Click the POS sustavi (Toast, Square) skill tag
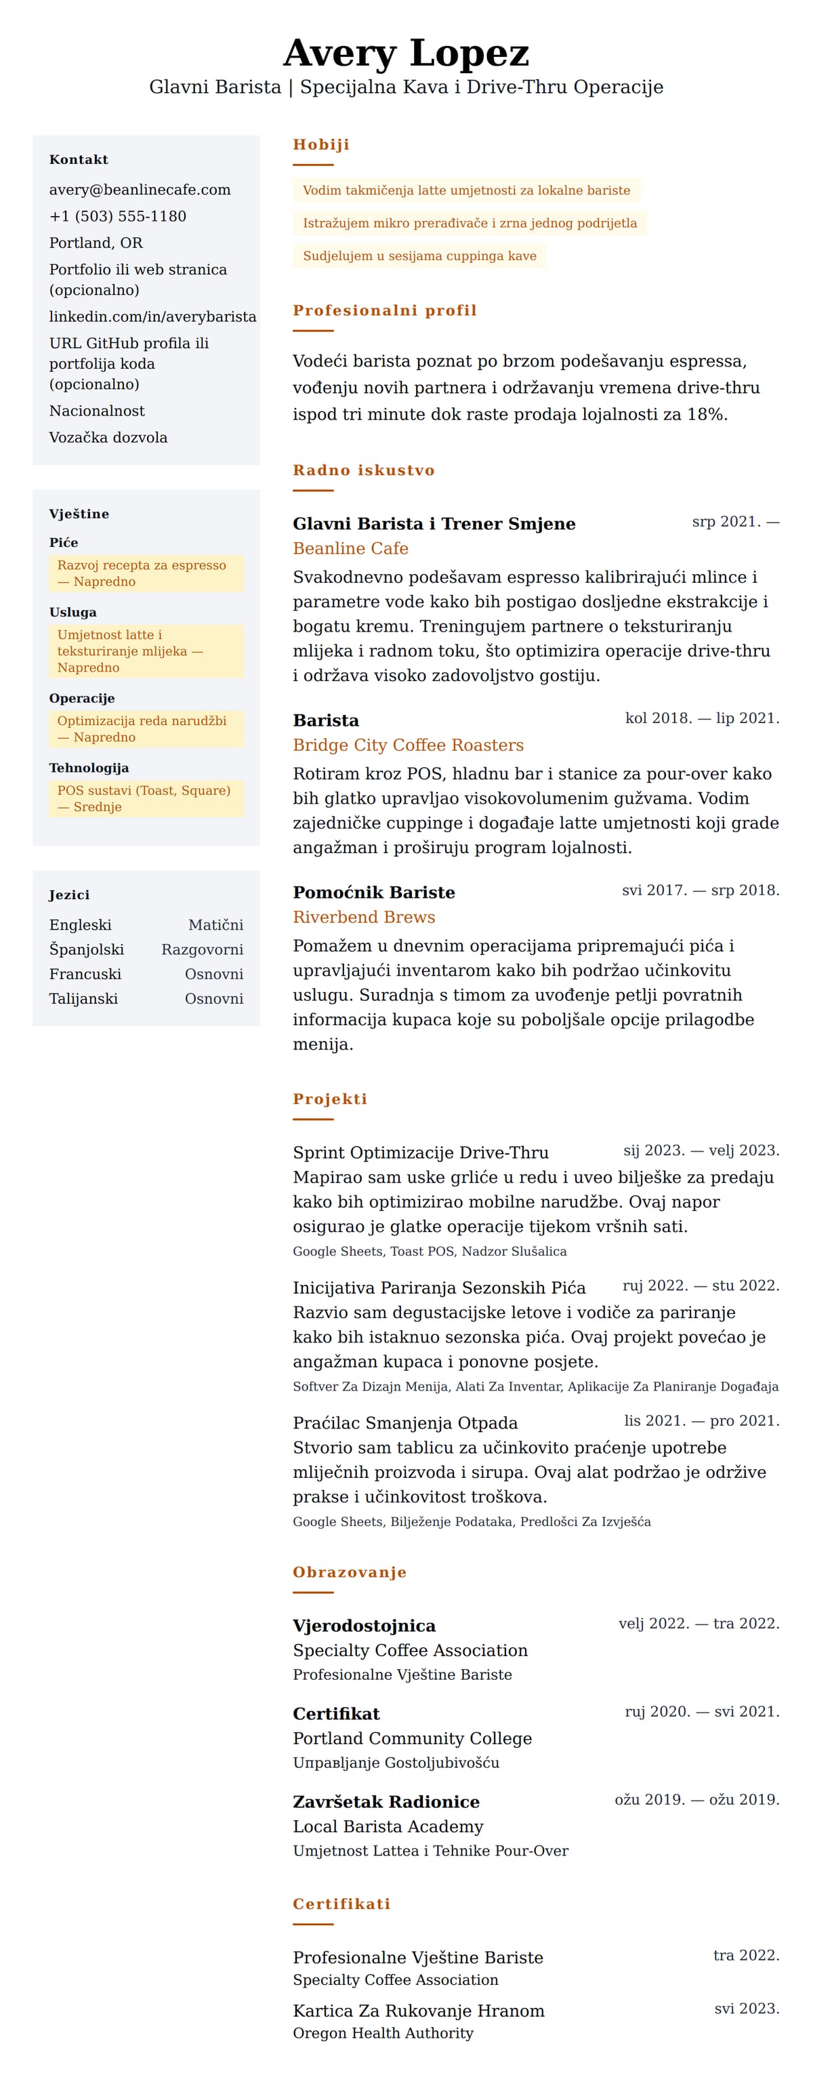The width and height of the screenshot is (813, 2077). (146, 798)
